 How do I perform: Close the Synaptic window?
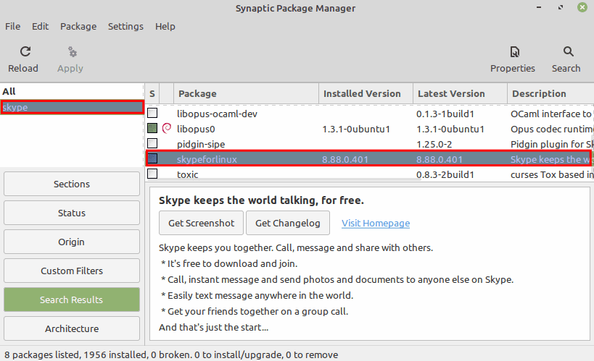point(582,8)
